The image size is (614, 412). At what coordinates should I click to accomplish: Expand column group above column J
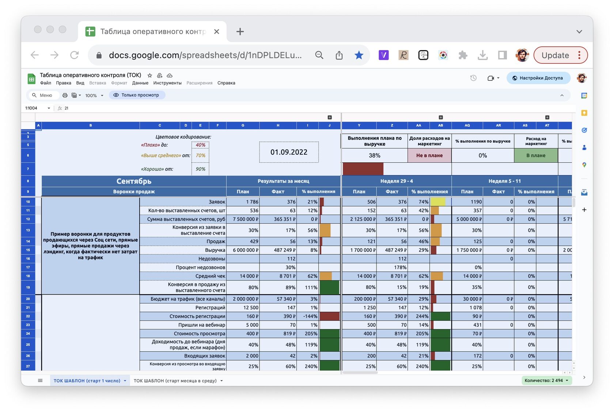pos(330,117)
